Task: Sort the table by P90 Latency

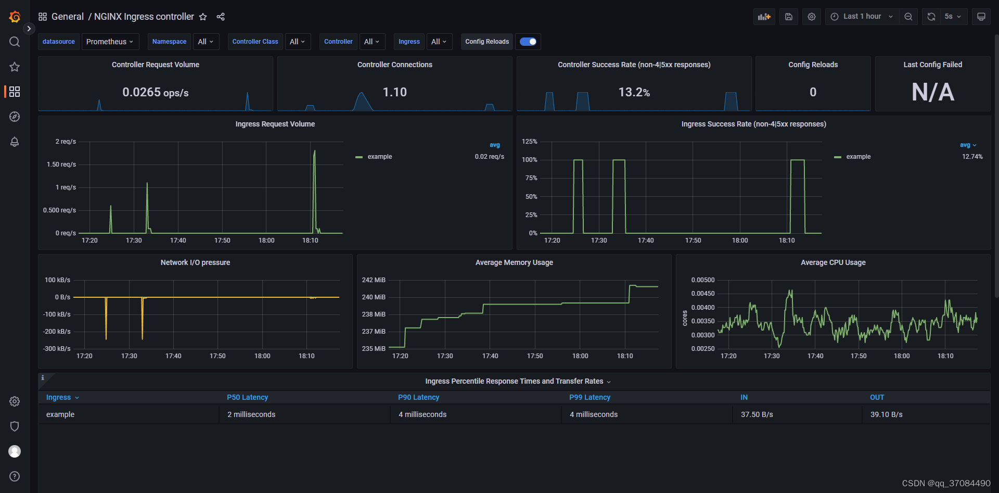Action: pyautogui.click(x=419, y=397)
